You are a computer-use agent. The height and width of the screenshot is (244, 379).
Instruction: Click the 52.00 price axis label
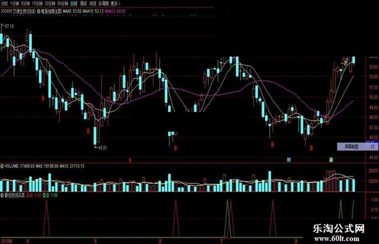[x=373, y=77]
